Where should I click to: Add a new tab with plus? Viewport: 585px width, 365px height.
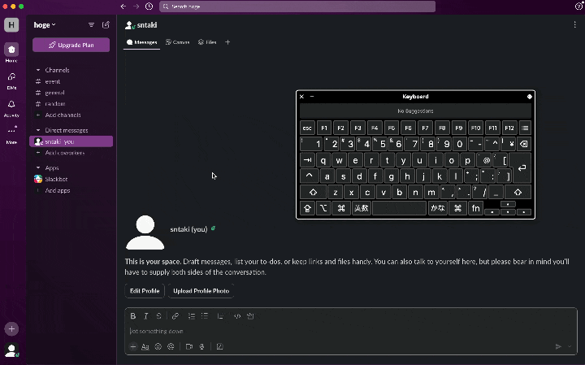pos(227,42)
